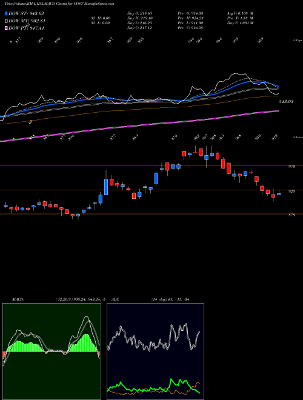Click the <Lows axis label

point(298,137)
